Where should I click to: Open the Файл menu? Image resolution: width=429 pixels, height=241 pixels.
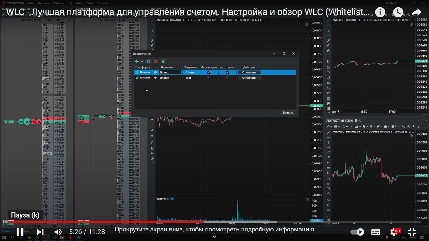(30, 3)
